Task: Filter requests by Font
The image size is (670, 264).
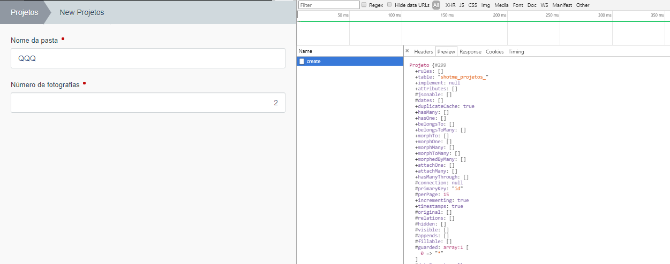Action: pyautogui.click(x=518, y=5)
